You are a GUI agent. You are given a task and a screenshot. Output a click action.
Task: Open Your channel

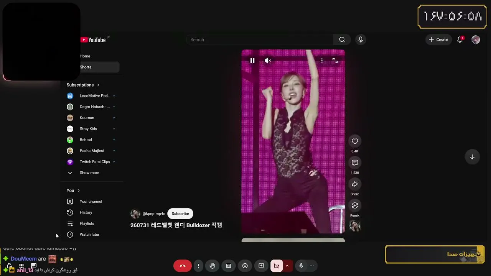coord(91,201)
